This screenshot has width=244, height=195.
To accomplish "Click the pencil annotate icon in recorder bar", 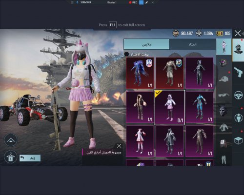I will click(x=147, y=2).
